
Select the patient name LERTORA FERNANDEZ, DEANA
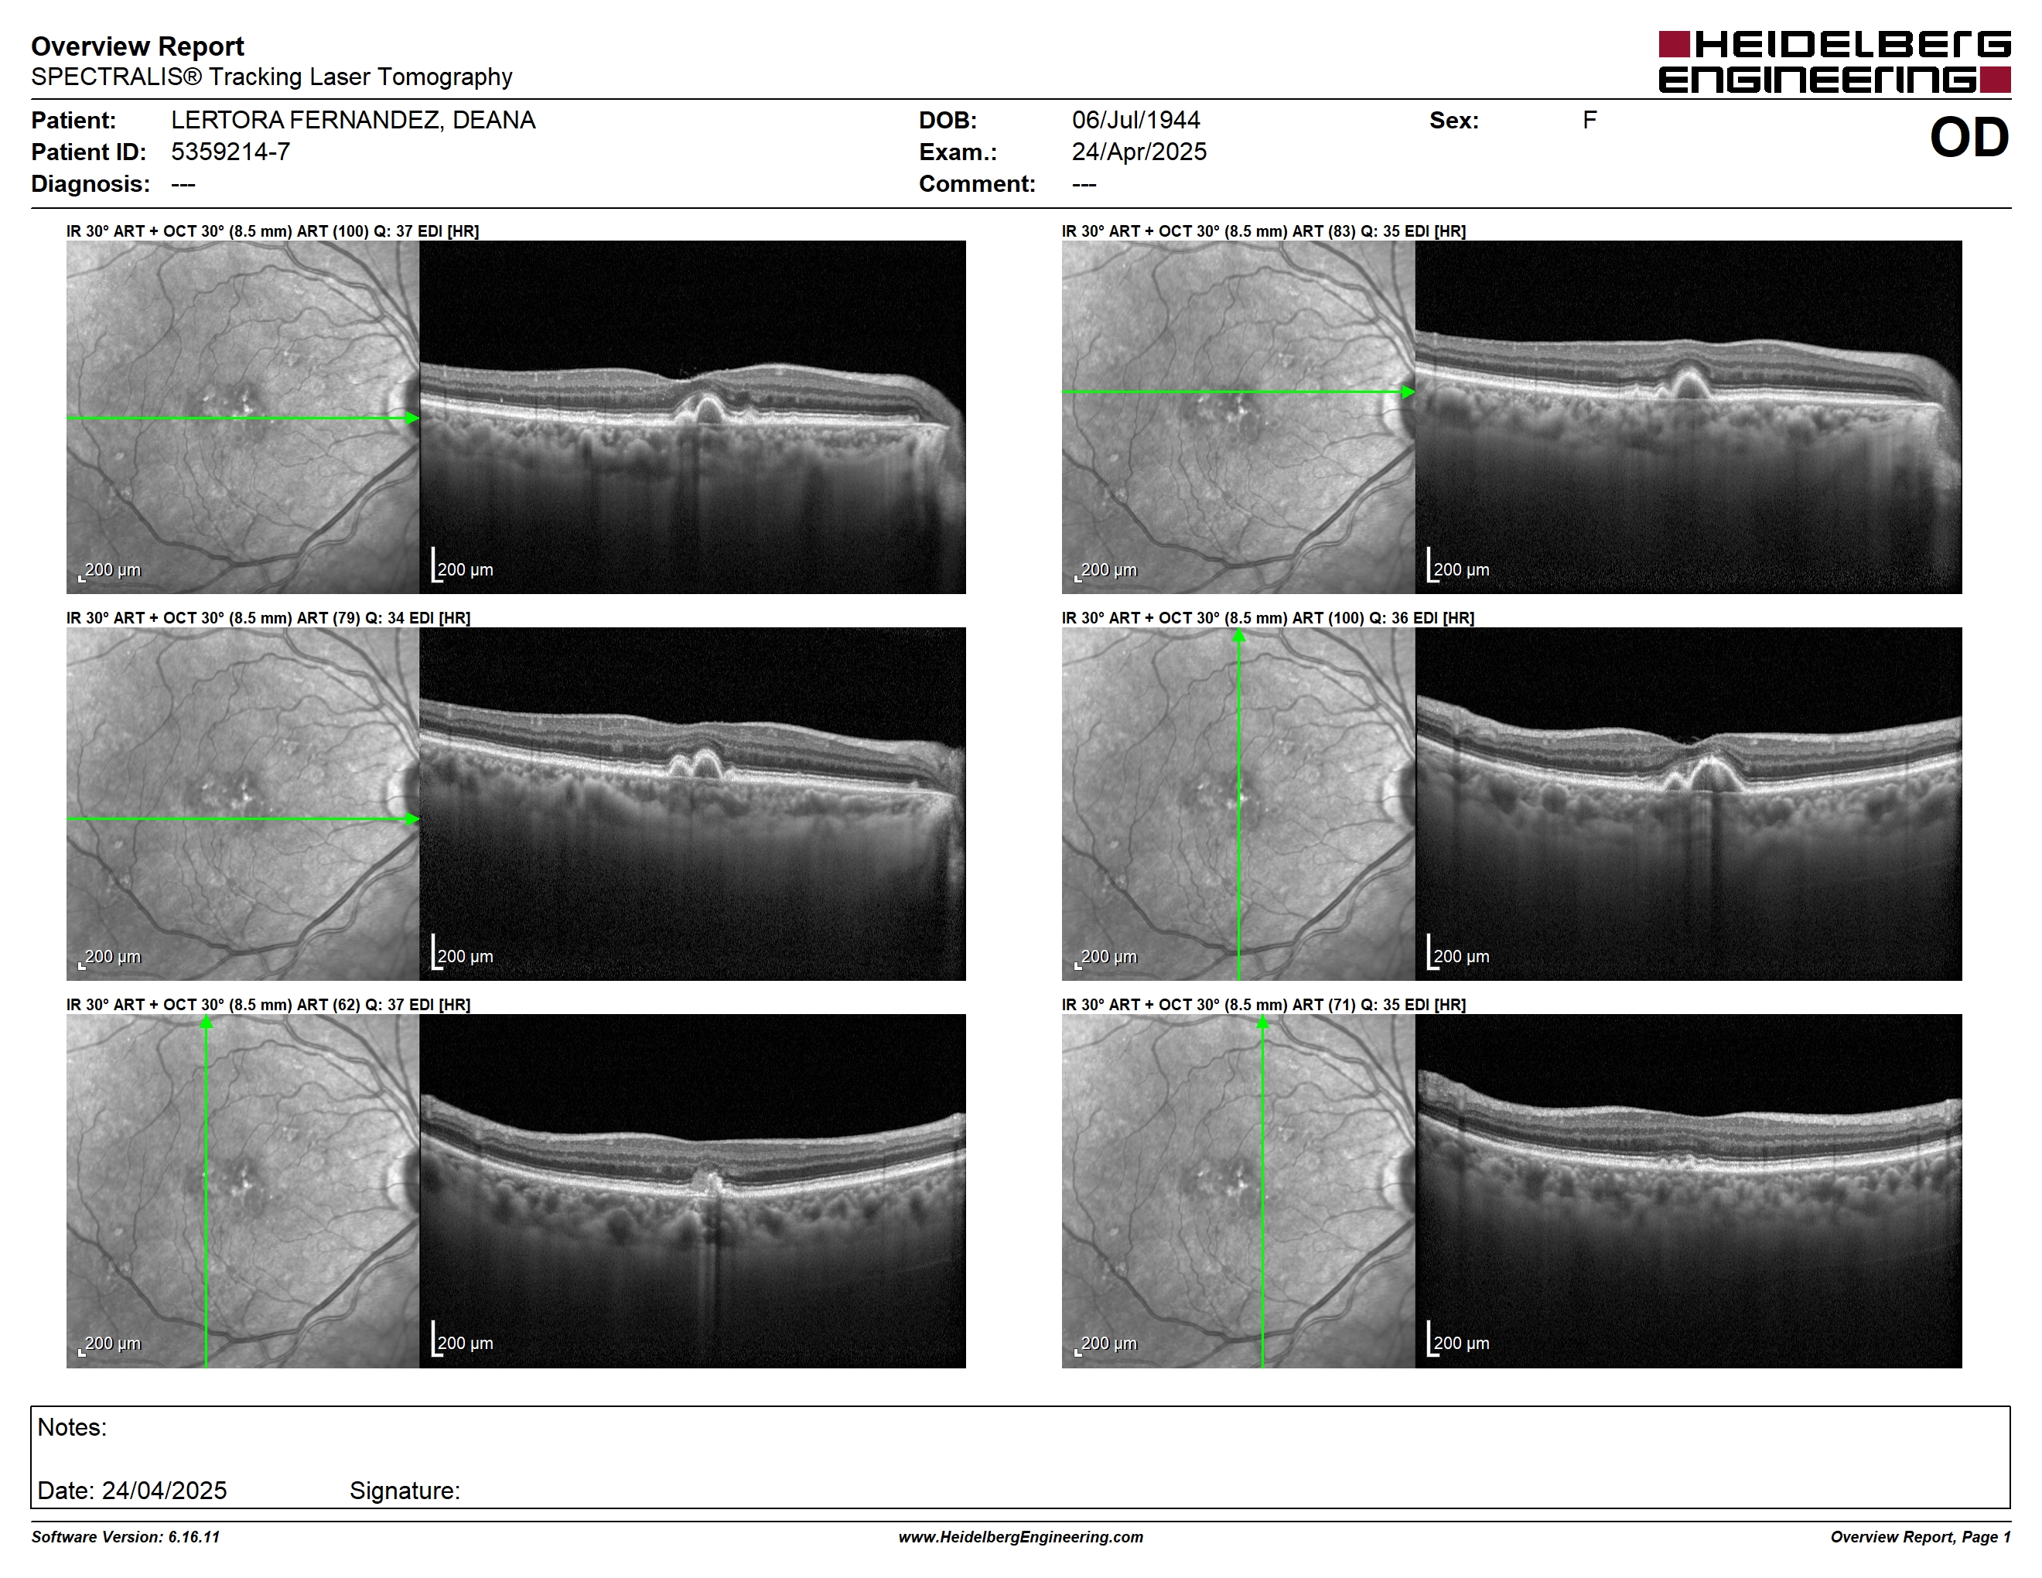click(353, 120)
